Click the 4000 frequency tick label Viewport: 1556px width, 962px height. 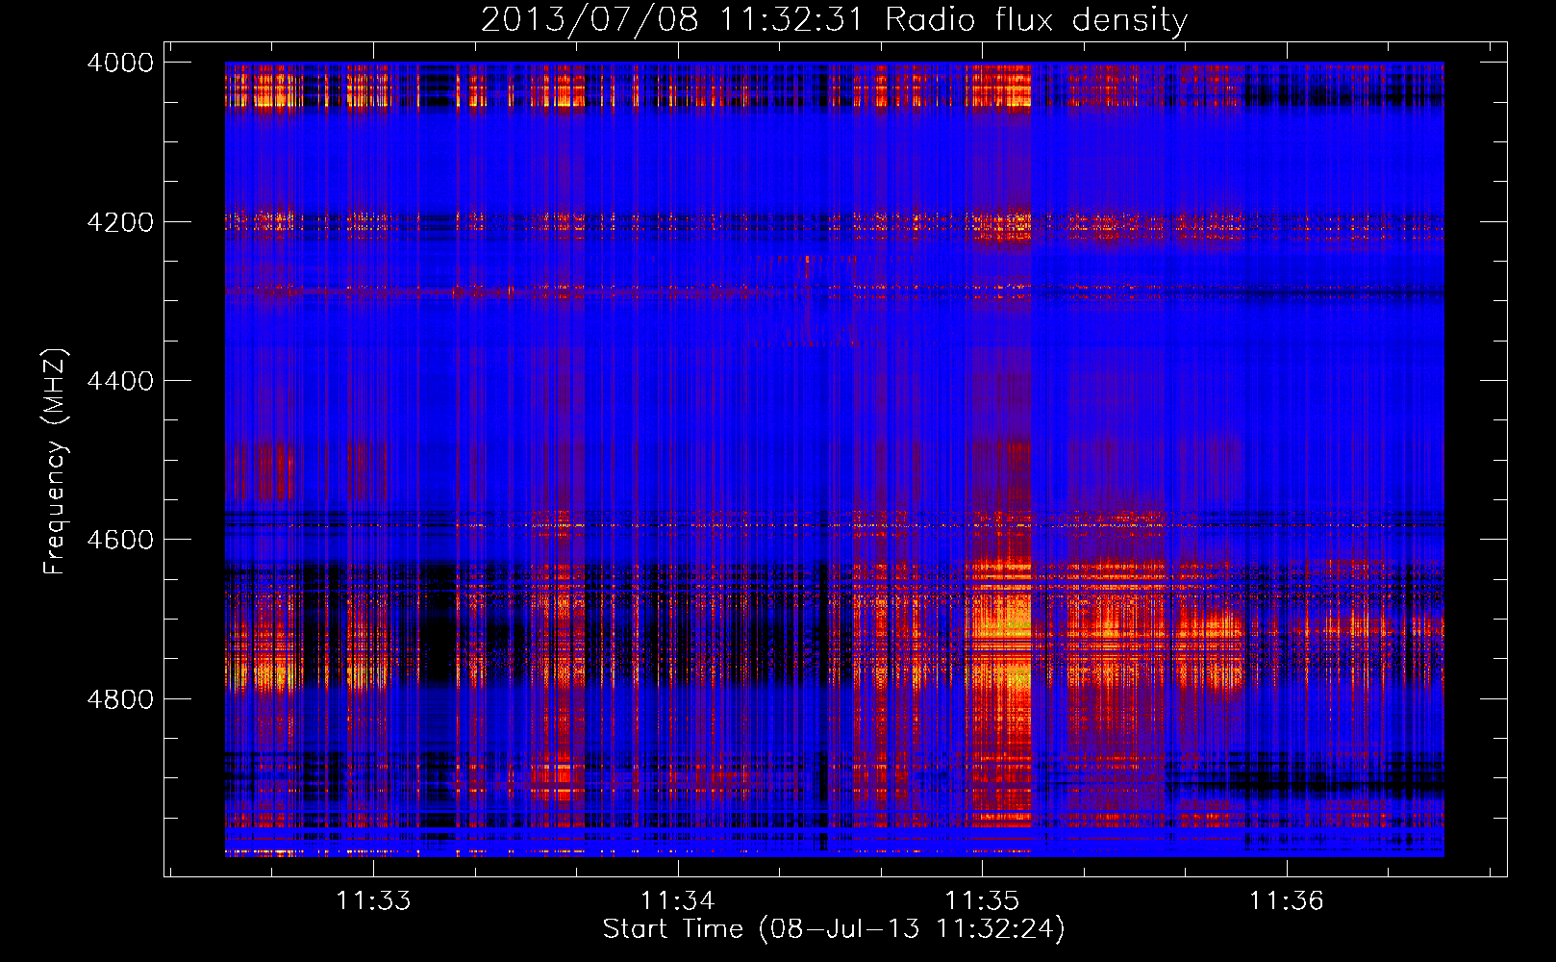[120, 63]
